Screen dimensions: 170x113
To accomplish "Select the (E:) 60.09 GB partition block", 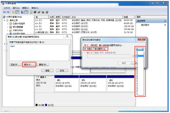I will pyautogui.click(x=67, y=84).
